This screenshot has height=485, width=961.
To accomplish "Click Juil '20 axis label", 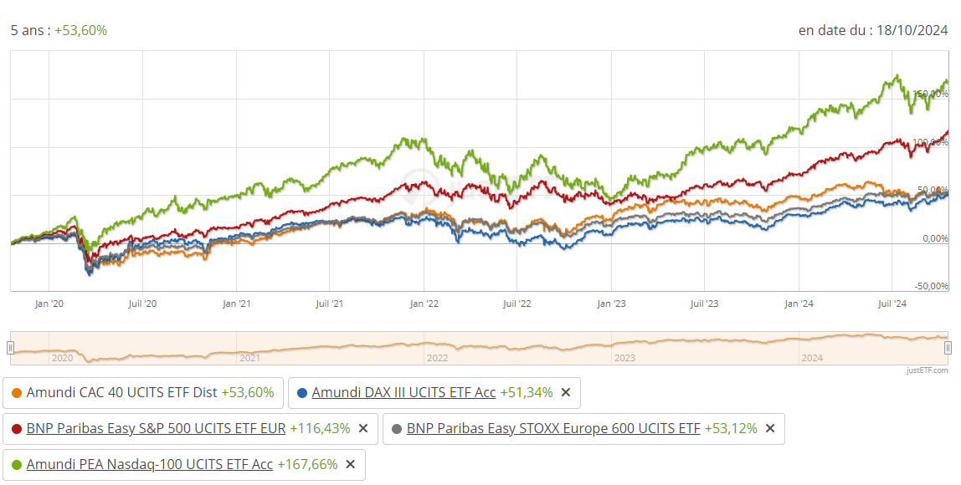I will click(x=143, y=304).
